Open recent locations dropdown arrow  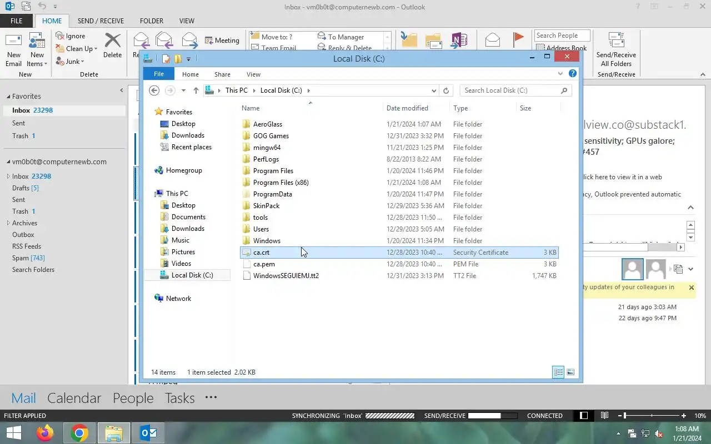tap(183, 90)
